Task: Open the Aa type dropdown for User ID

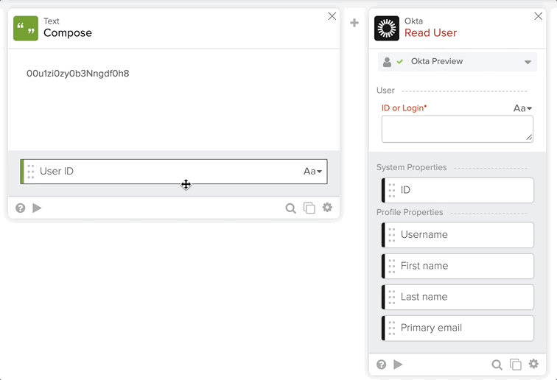Action: pos(312,171)
